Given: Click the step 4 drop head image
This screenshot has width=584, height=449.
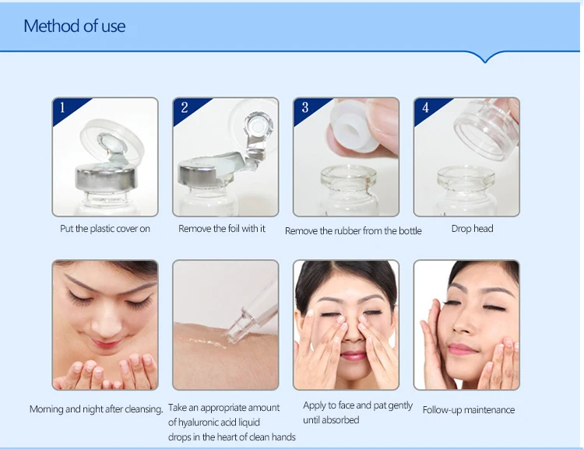Looking at the screenshot, I should coord(466,156).
